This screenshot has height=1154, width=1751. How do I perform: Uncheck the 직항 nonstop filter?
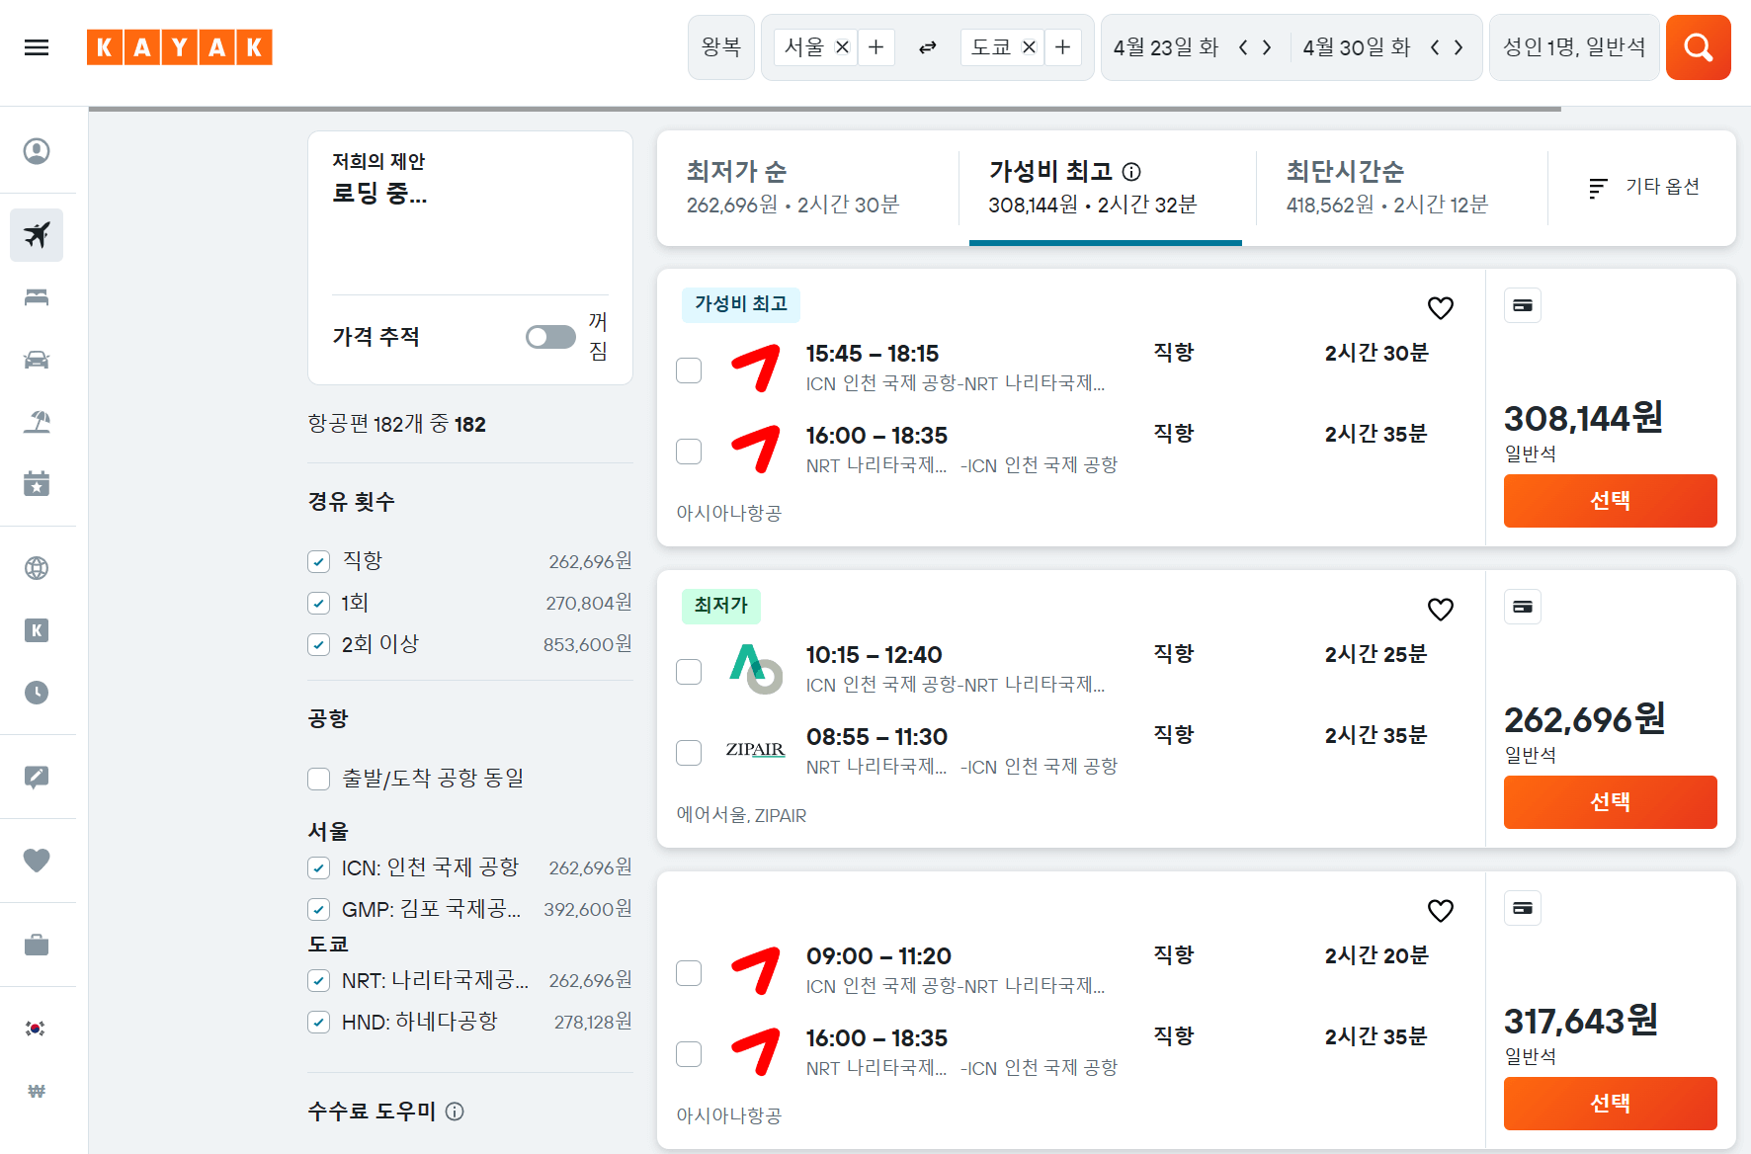(x=318, y=562)
